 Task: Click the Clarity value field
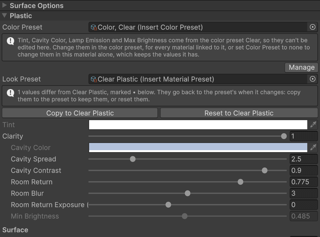tap(304, 136)
